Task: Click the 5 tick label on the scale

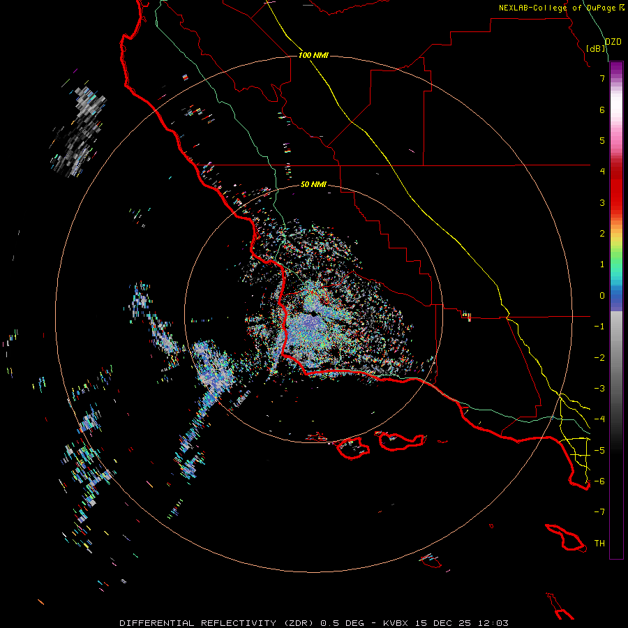Action: pos(602,140)
